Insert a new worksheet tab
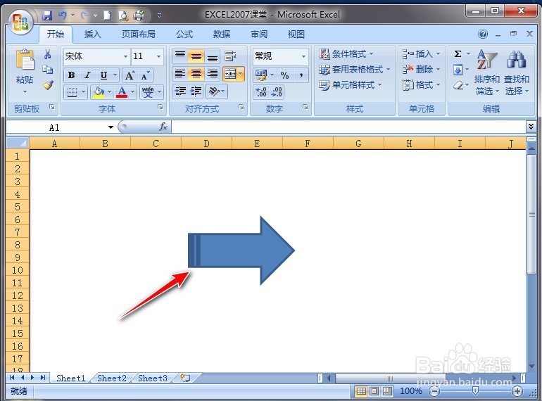This screenshot has width=542, height=401. pyautogui.click(x=185, y=378)
